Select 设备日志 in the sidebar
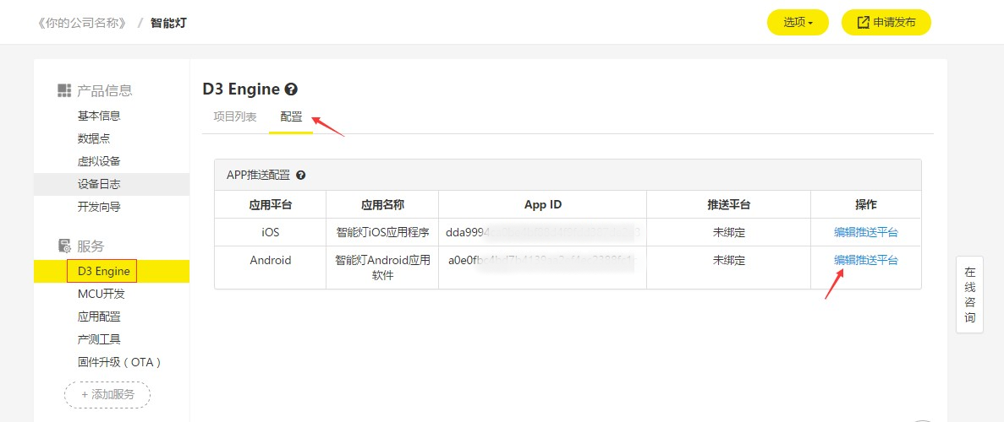Viewport: 1004px width, 422px height. pos(99,184)
